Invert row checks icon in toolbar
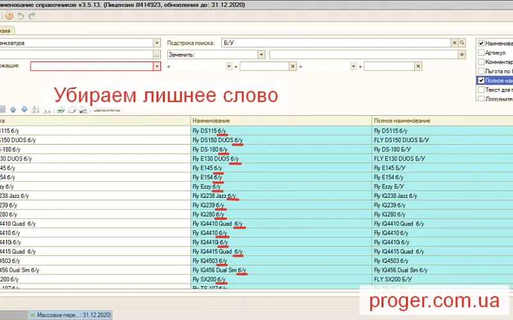The height and width of the screenshot is (320, 513). point(83,110)
